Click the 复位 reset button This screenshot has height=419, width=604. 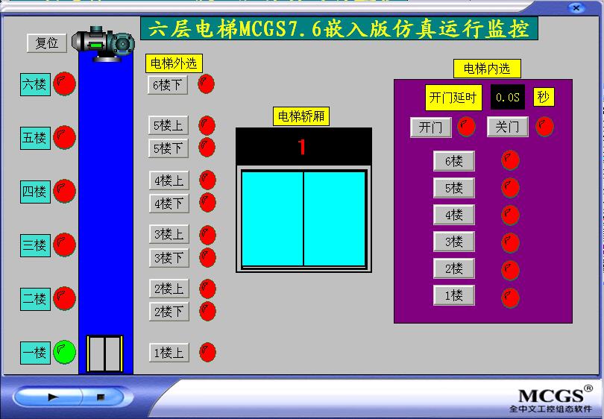pos(47,42)
